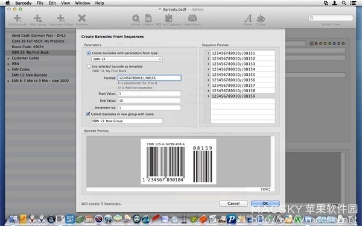This screenshot has width=362, height=226.
Task: Open the Sequence Editor from toolbar
Action: tap(61, 19)
